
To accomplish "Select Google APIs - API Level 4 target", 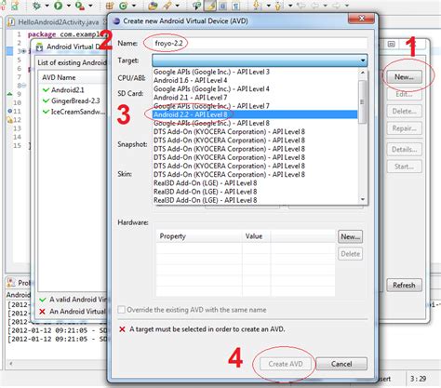I will pos(255,88).
